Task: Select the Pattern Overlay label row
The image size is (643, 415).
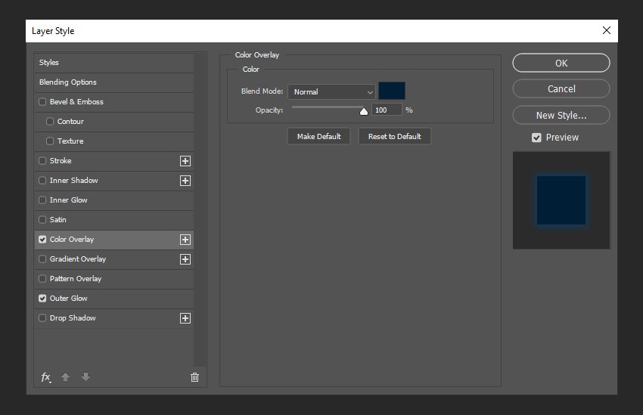Action: 114,279
